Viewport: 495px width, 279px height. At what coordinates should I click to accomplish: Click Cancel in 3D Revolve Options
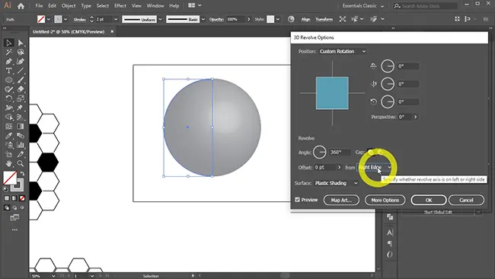tap(466, 200)
